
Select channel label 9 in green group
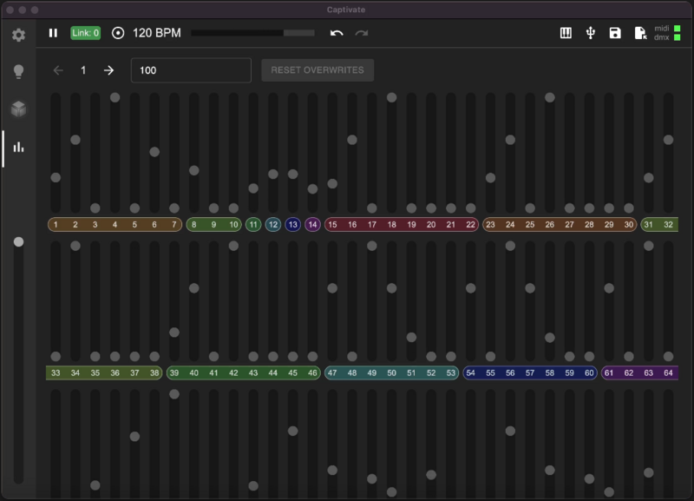coord(213,225)
